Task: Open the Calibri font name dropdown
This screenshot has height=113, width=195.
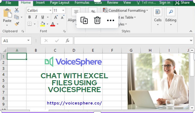Action: point(50,10)
